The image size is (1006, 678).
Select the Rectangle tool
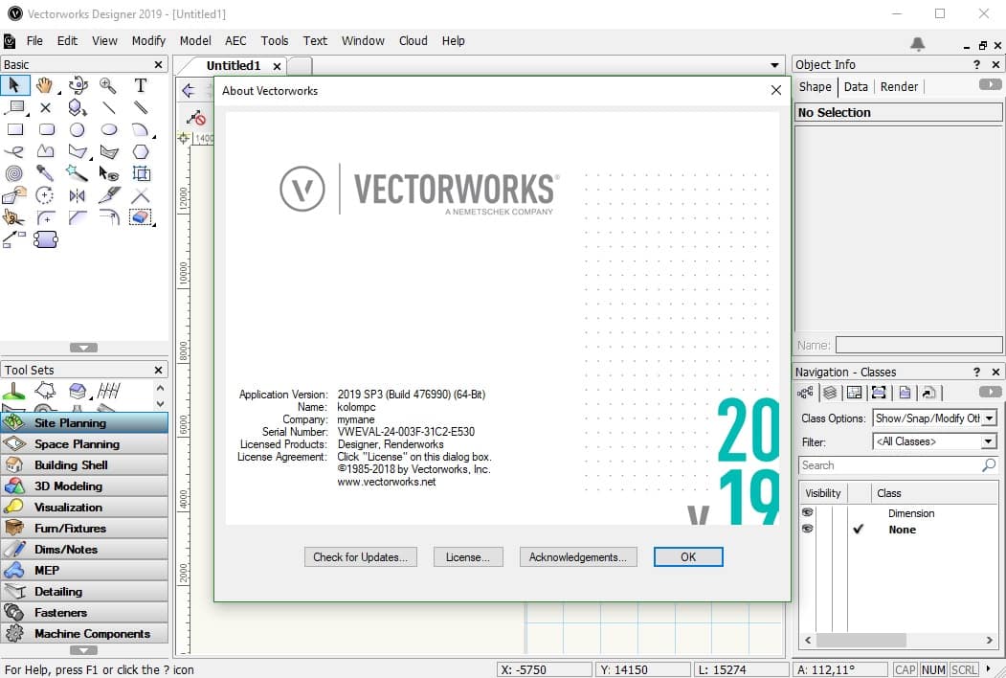coord(14,128)
